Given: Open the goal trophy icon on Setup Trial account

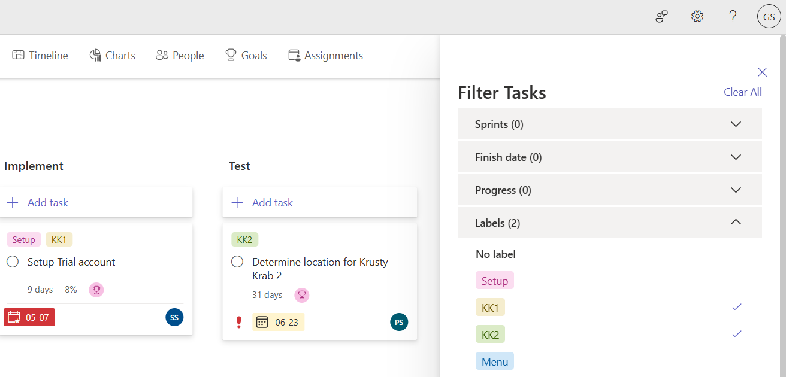Looking at the screenshot, I should [96, 289].
